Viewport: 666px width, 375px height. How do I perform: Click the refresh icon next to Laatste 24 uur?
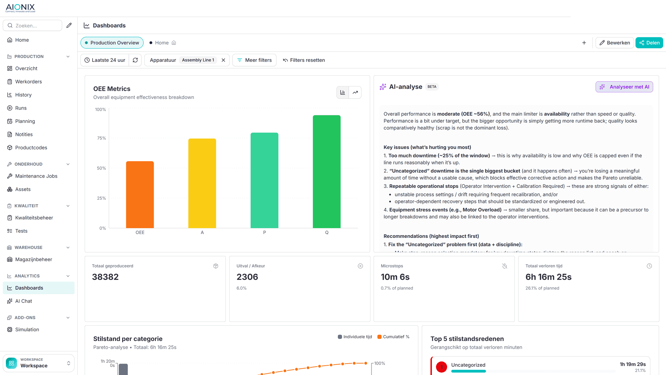(135, 60)
